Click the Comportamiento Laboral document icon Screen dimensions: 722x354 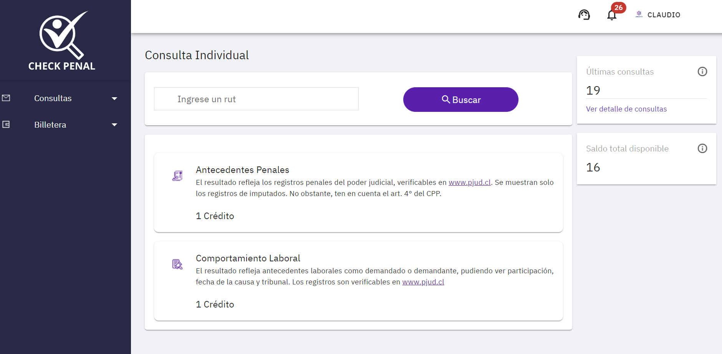(x=177, y=264)
